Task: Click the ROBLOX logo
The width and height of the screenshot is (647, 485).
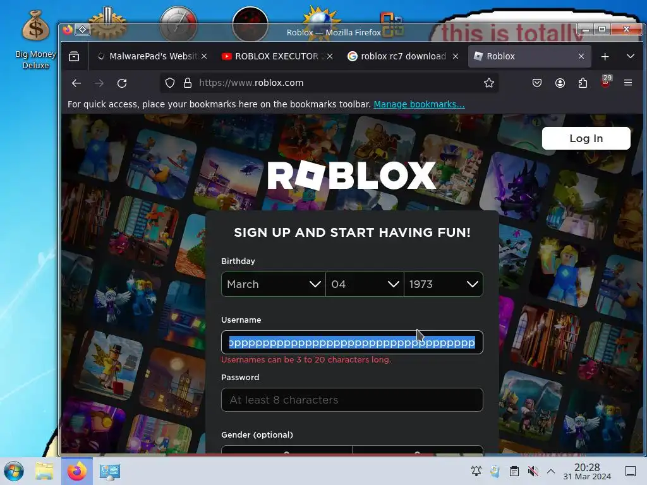Action: (352, 176)
